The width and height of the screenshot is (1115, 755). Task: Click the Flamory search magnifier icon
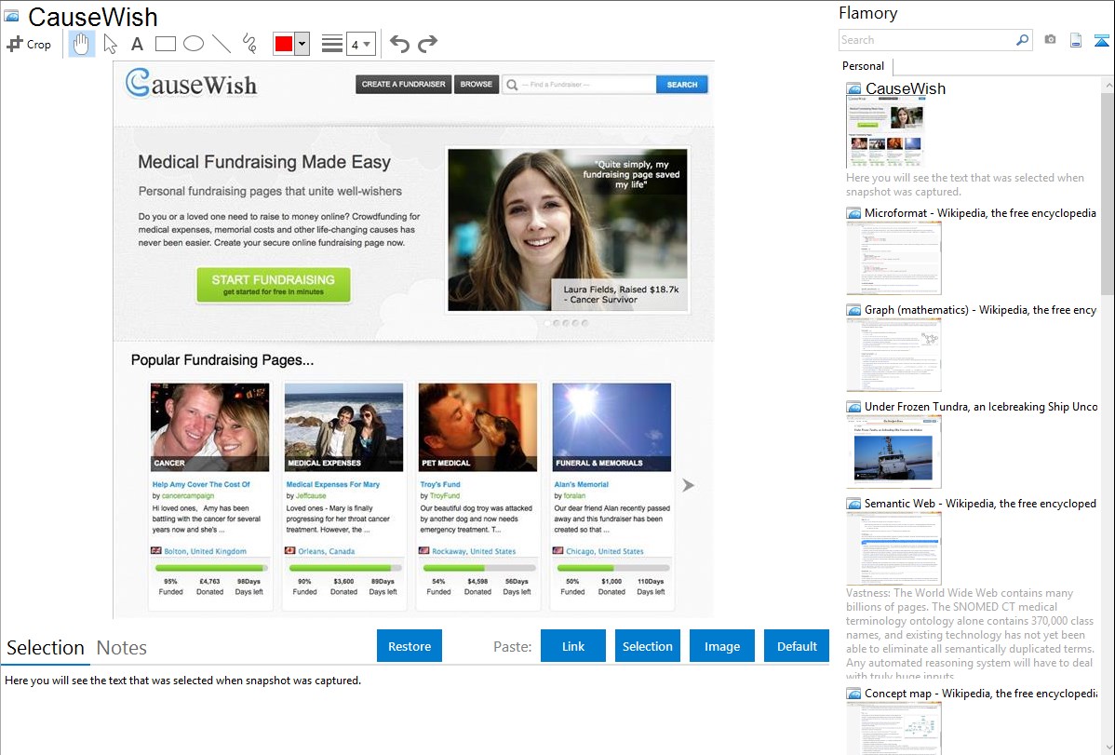(x=1022, y=40)
